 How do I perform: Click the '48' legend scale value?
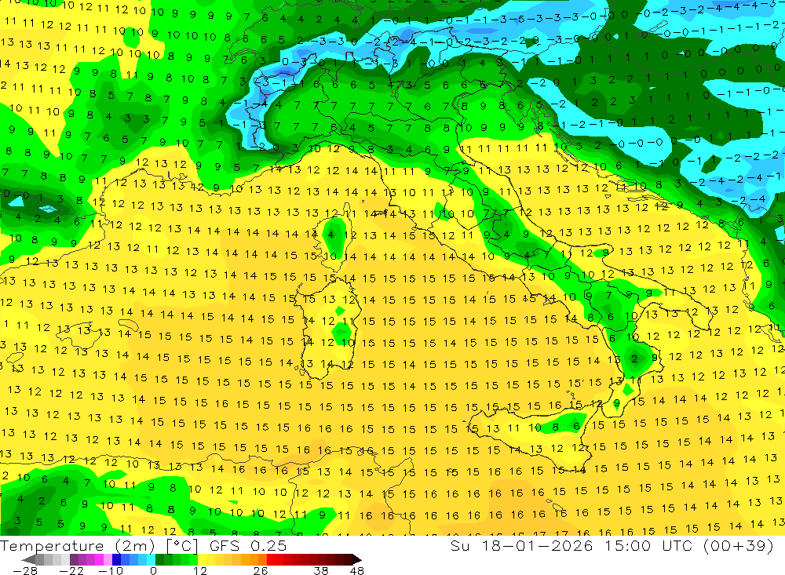point(357,571)
